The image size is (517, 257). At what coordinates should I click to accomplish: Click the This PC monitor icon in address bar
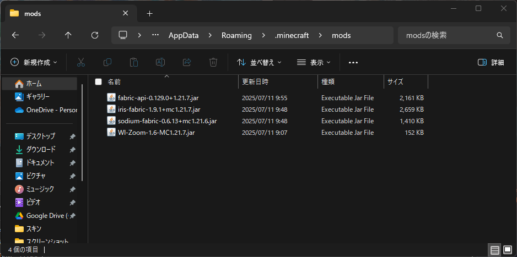pos(123,35)
